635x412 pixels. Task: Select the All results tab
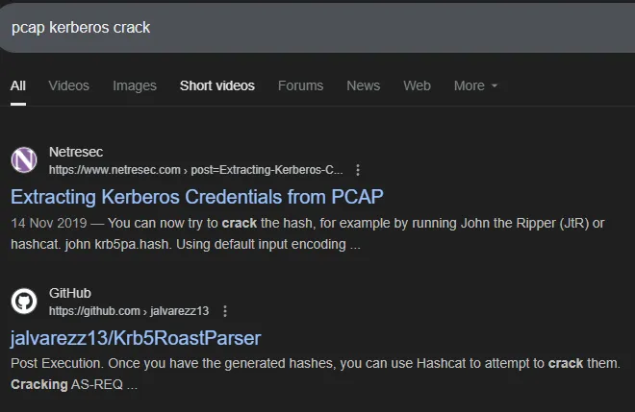pos(18,85)
